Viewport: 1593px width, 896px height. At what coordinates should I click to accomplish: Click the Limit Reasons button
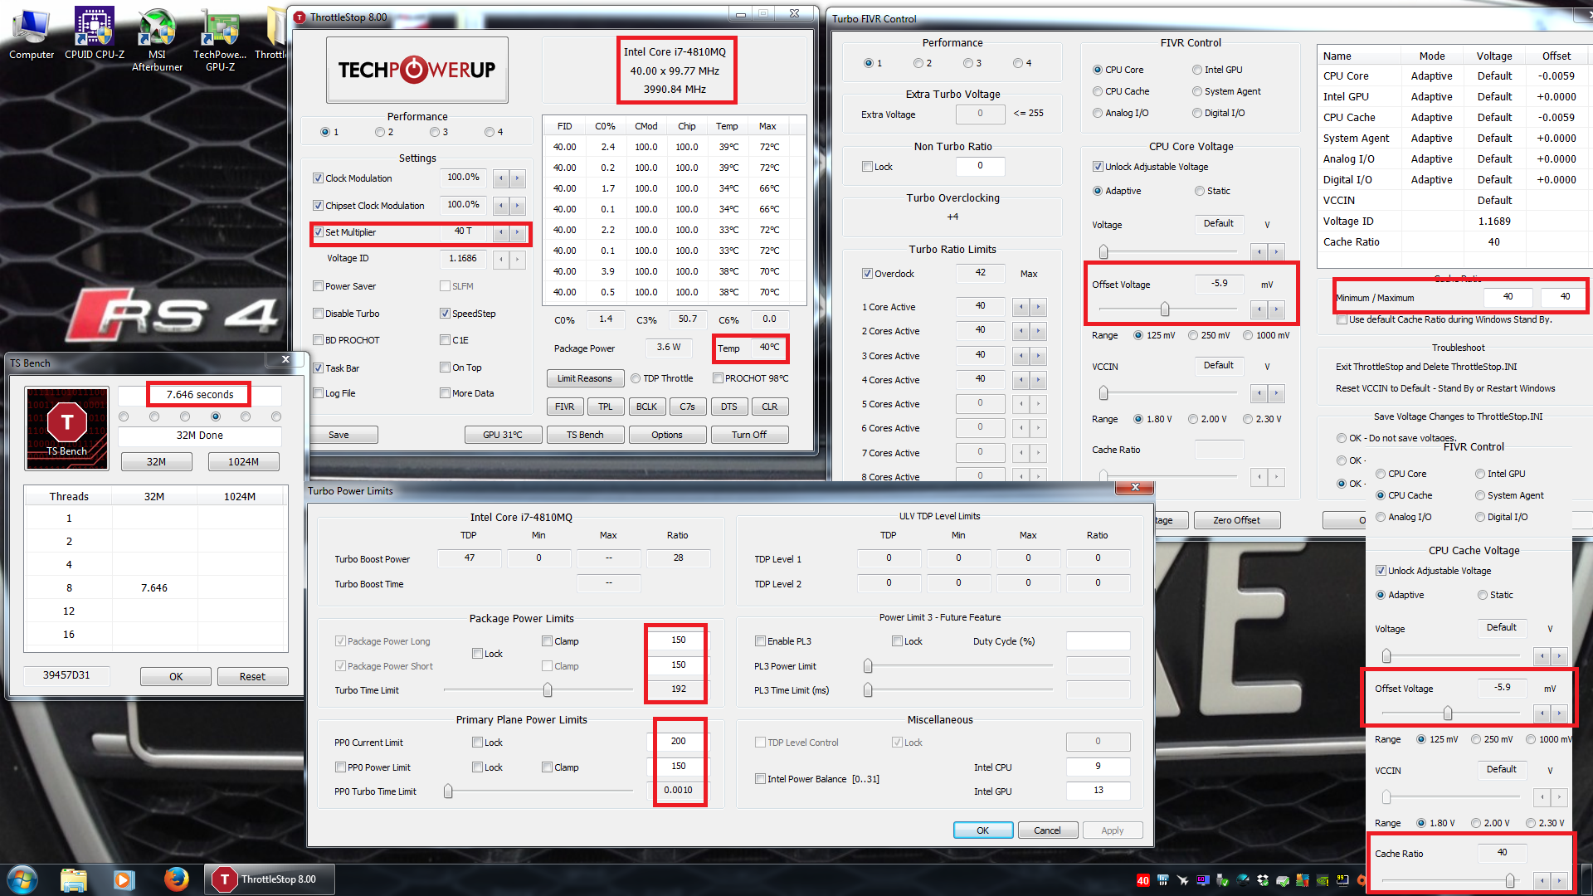(584, 378)
